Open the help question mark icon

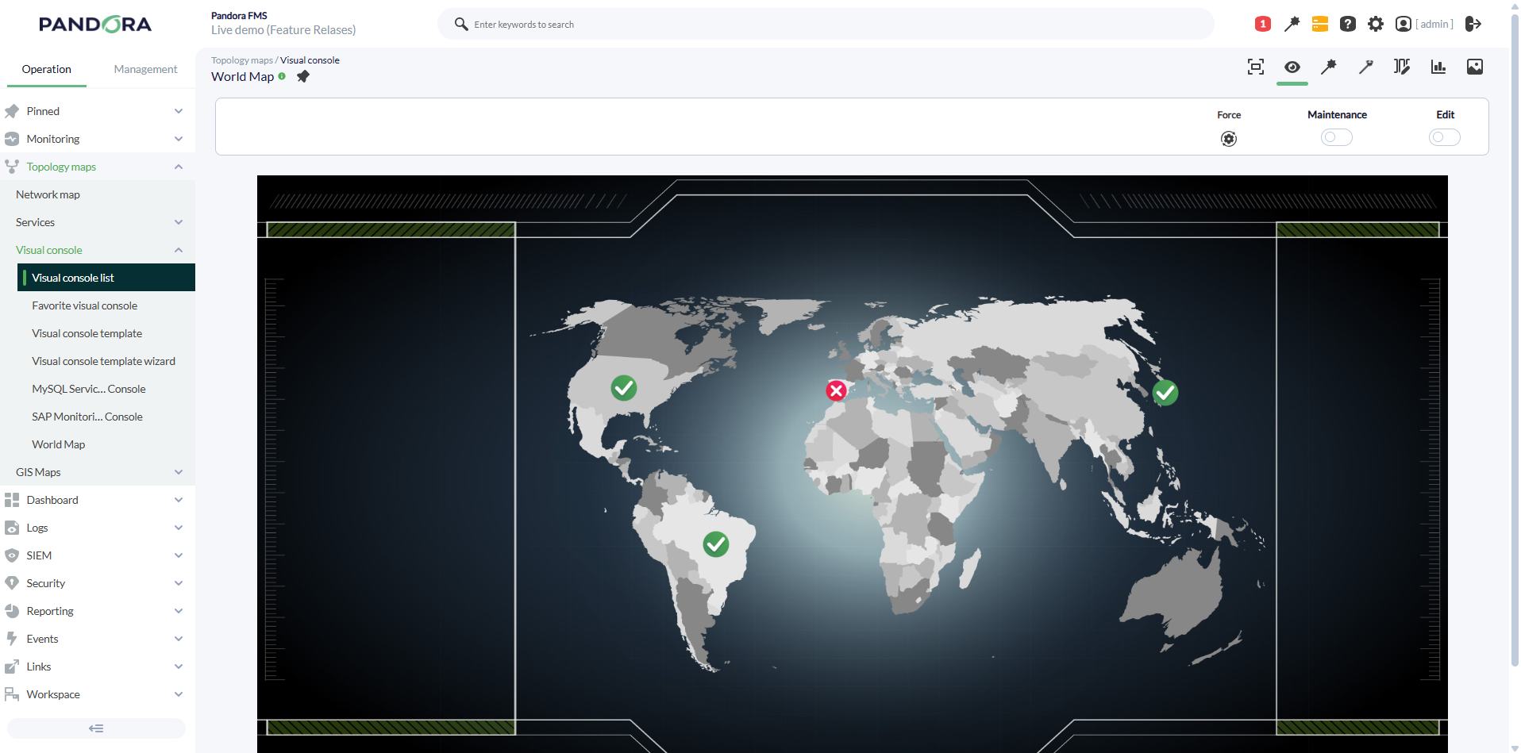1347,24
